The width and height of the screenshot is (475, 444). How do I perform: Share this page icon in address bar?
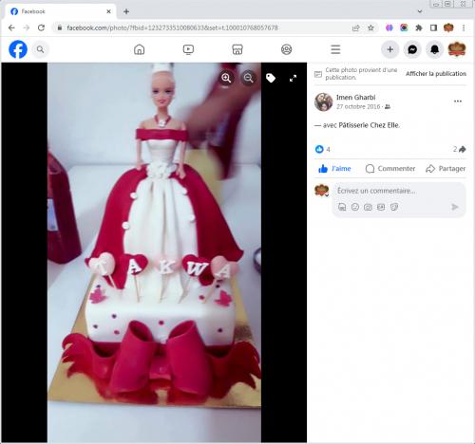click(356, 28)
